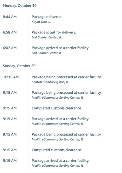Click Modiin Sorting Center beneath 10:15 AM entry

click(57, 97)
